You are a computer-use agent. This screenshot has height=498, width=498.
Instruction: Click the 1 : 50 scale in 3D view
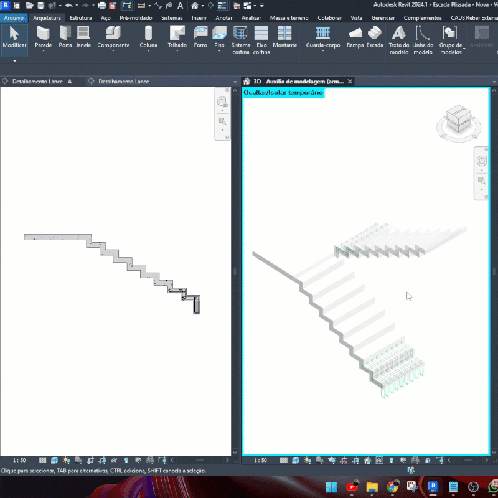[x=260, y=460]
